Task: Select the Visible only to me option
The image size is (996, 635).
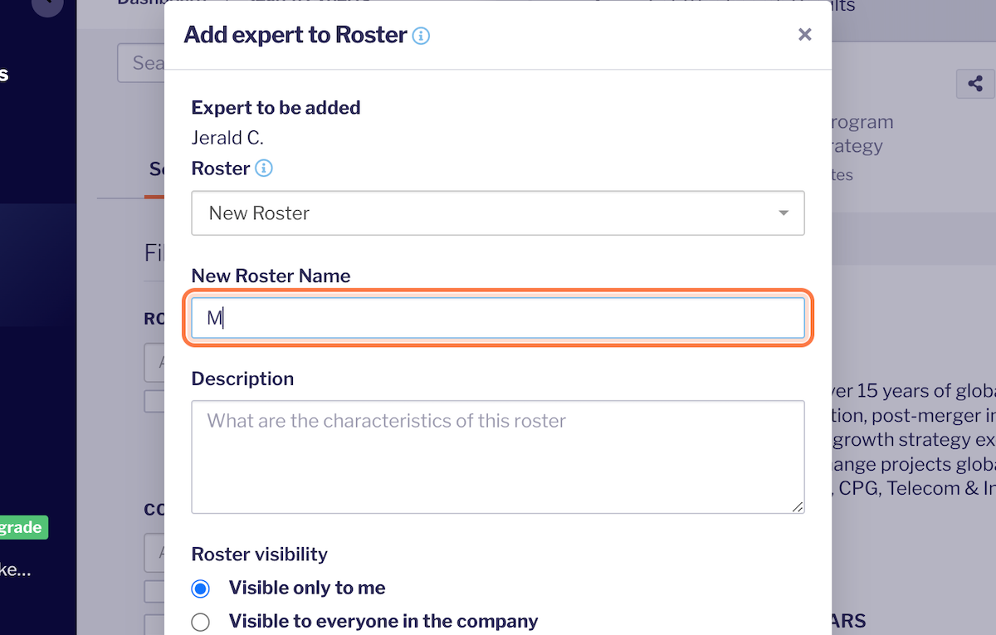Action: pyautogui.click(x=201, y=589)
